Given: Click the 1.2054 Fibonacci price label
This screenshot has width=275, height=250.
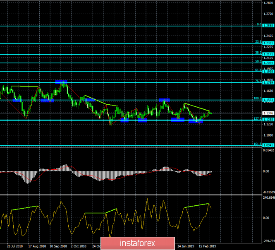Looking at the screenshot, I should pos(268,63).
